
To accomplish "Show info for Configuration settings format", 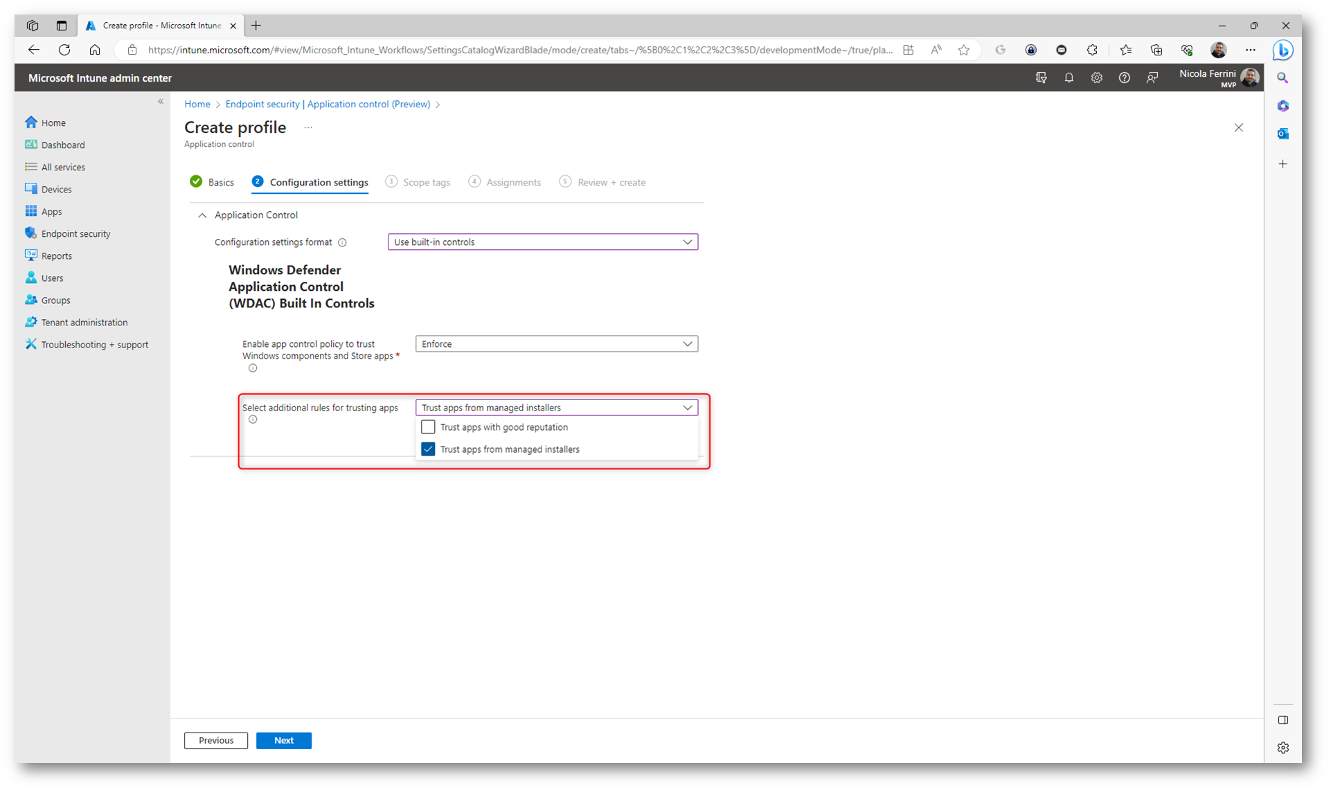I will pyautogui.click(x=342, y=242).
